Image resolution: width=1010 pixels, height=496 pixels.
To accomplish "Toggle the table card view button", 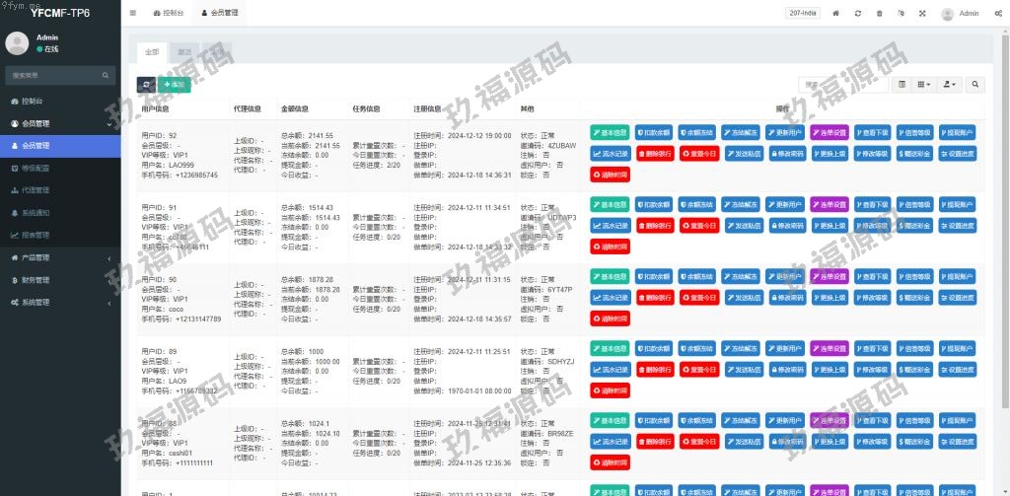I will 902,85.
